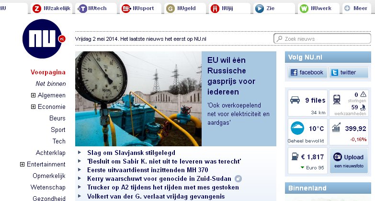375x201 pixels.
Task: Expand the Economie category
Action: click(34, 106)
